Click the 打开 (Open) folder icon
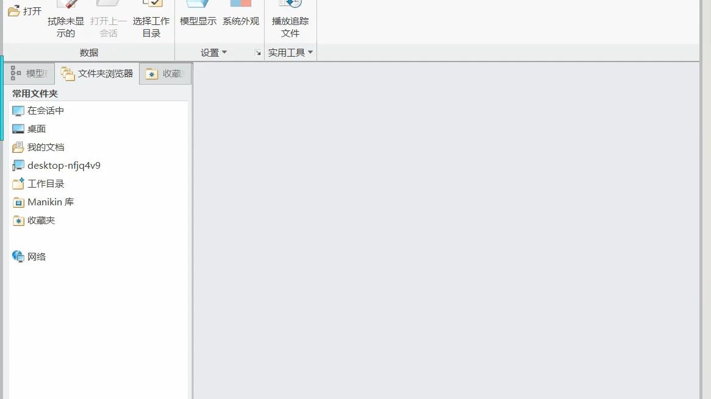Image resolution: width=711 pixels, height=399 pixels. pyautogui.click(x=13, y=11)
